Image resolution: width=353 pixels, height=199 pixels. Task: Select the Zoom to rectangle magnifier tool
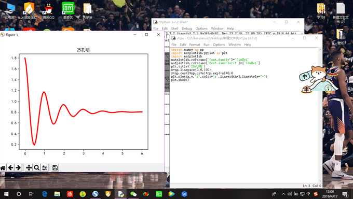point(36,168)
